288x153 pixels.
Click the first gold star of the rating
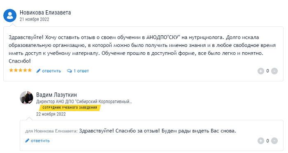11,70
